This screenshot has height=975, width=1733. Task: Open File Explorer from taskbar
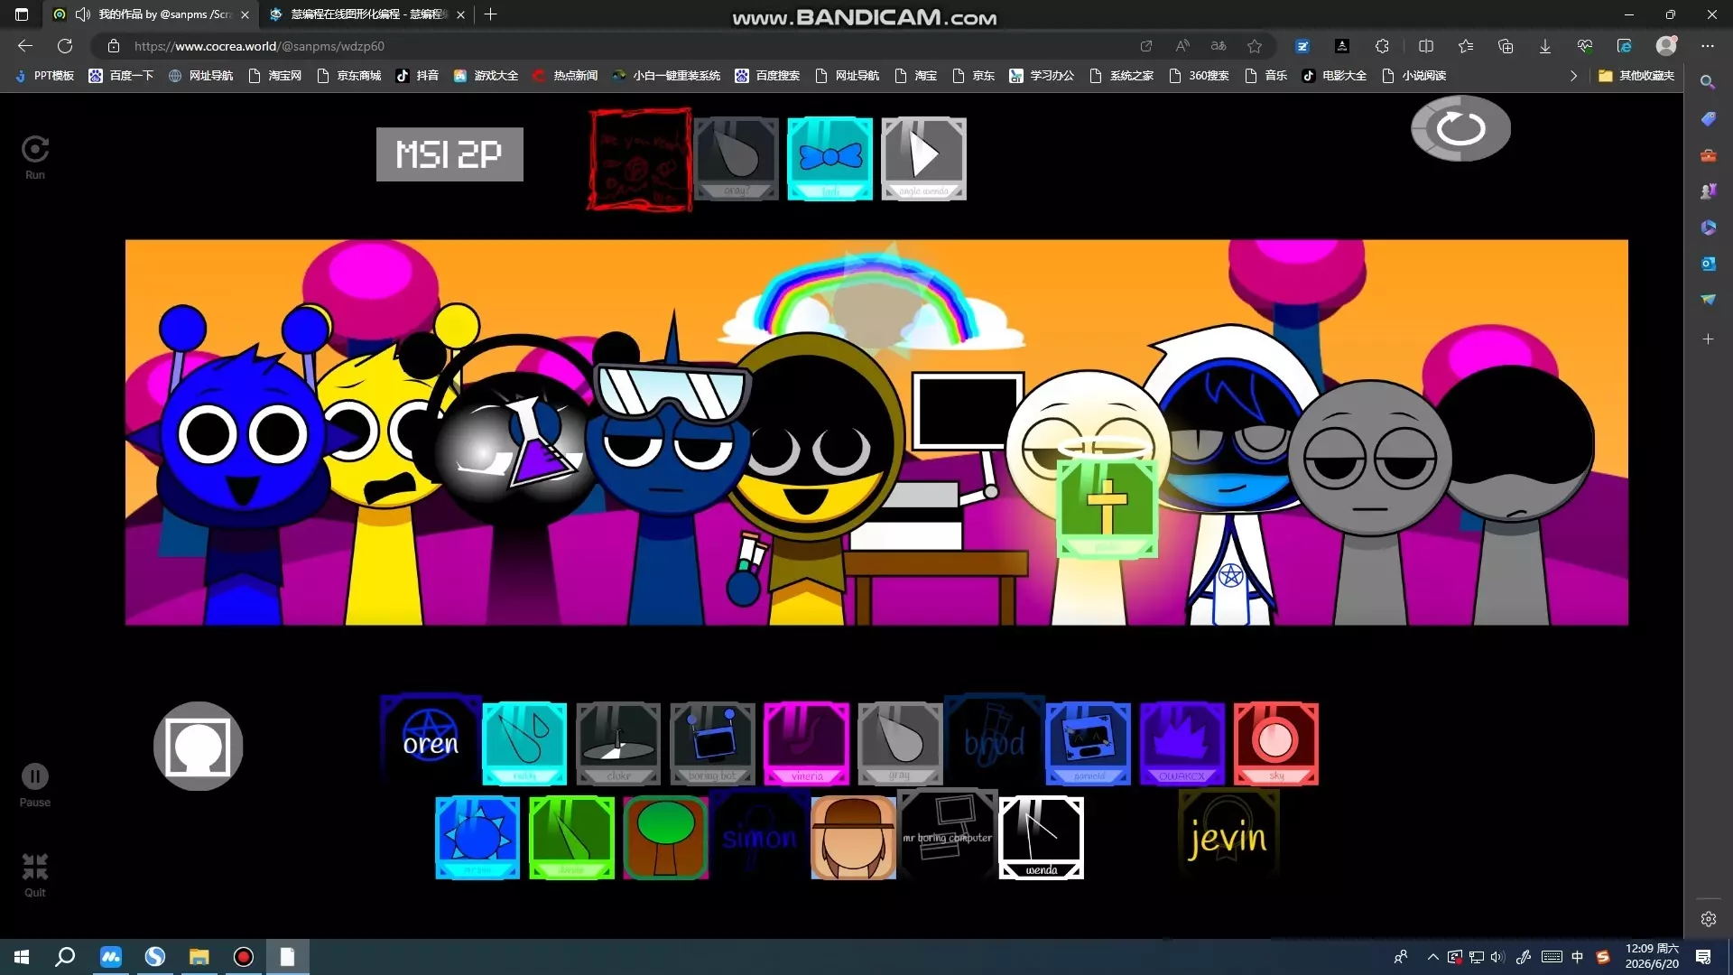coord(199,957)
